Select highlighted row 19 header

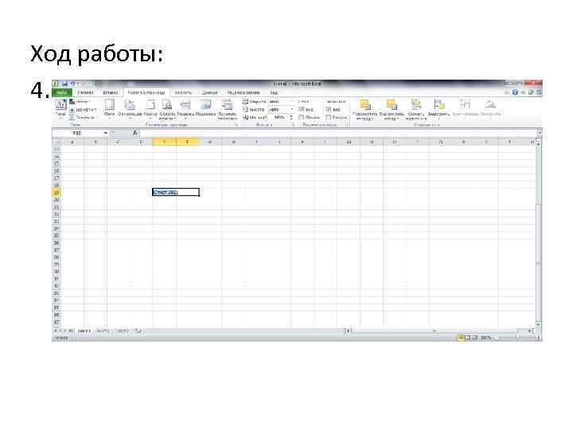coord(57,193)
